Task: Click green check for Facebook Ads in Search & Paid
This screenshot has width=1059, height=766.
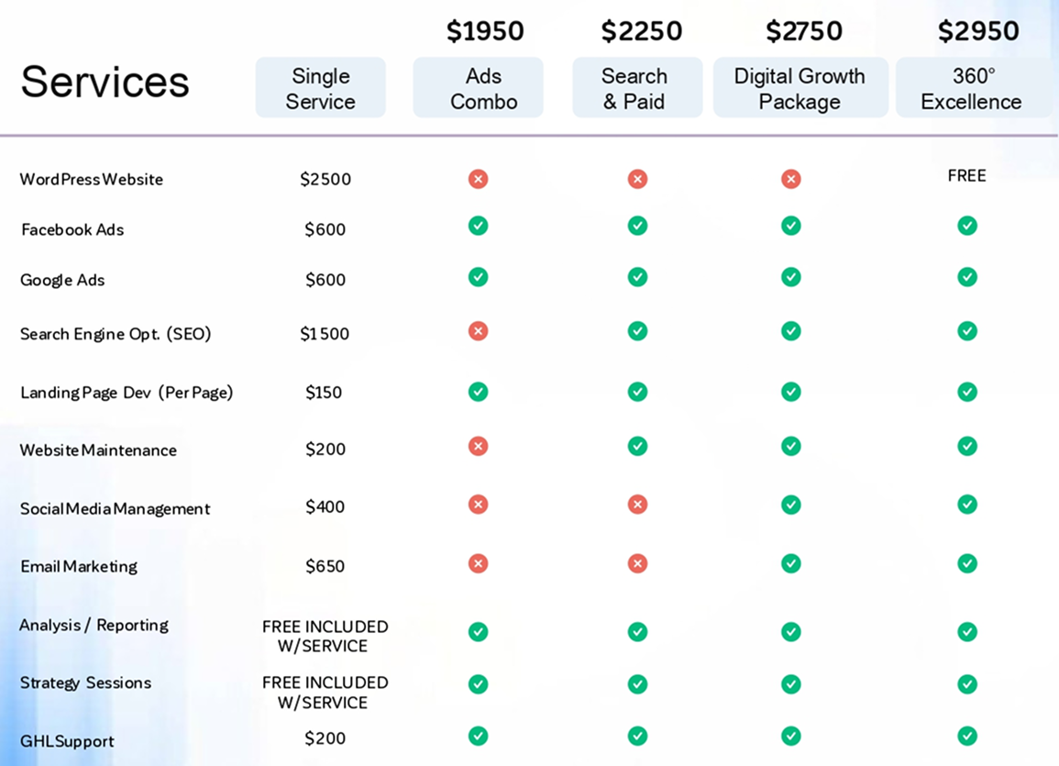Action: pos(637,226)
